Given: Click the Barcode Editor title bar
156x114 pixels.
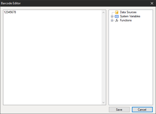Looking at the screenshot, I should (63, 3).
